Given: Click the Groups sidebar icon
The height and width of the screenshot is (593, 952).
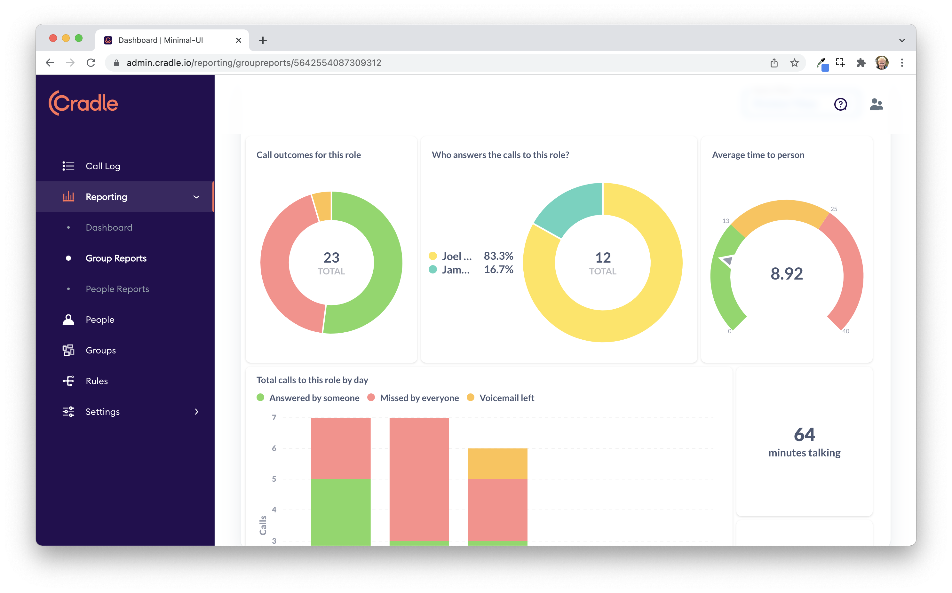Looking at the screenshot, I should click(68, 350).
